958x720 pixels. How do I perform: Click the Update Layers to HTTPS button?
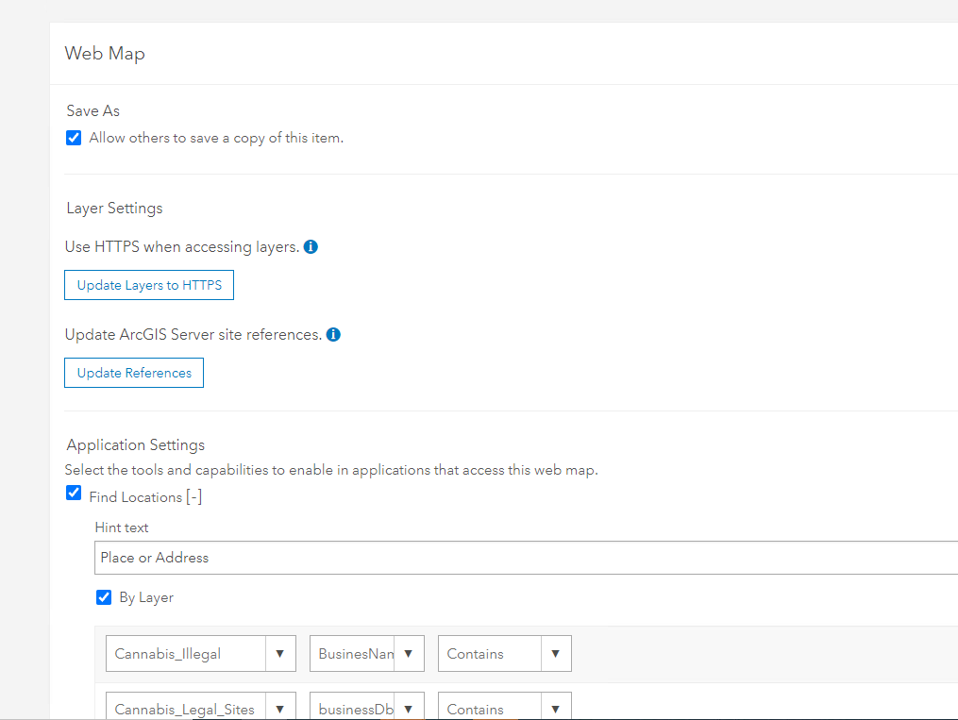[148, 284]
